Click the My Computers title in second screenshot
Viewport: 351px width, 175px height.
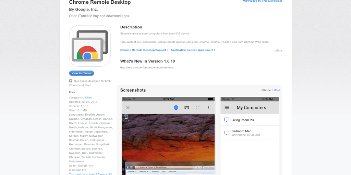(x=251, y=108)
